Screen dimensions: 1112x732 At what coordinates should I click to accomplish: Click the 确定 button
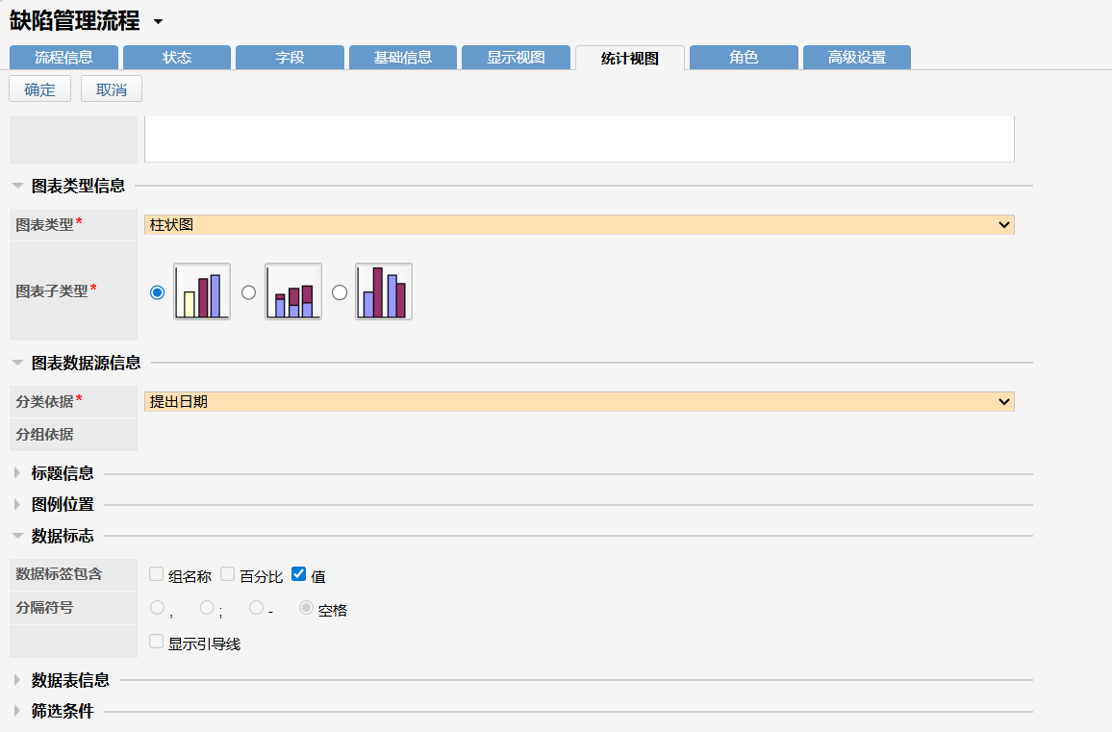39,89
